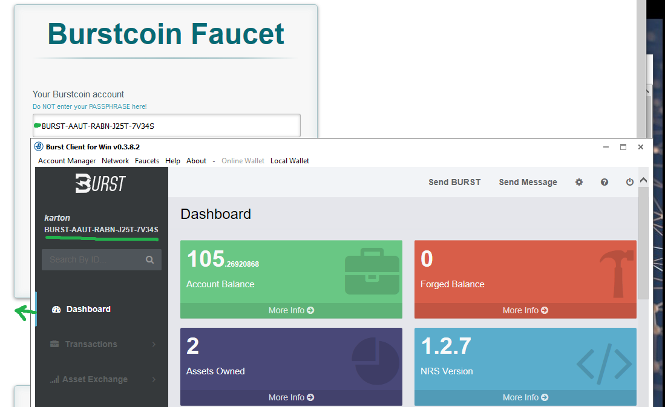The width and height of the screenshot is (665, 407).
Task: Click the Assets Owned count 2
Action: [x=192, y=346]
